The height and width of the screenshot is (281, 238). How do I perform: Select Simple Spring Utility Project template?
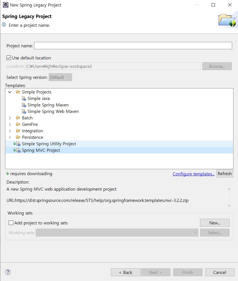point(49,144)
